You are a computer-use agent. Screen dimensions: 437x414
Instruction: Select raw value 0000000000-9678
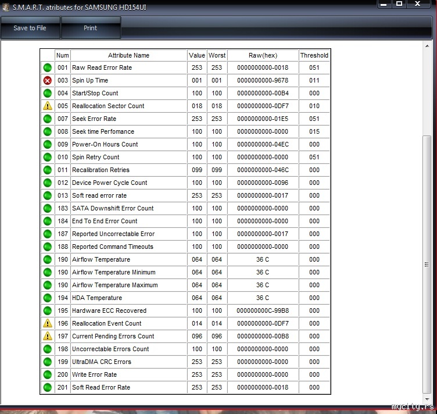click(x=263, y=81)
